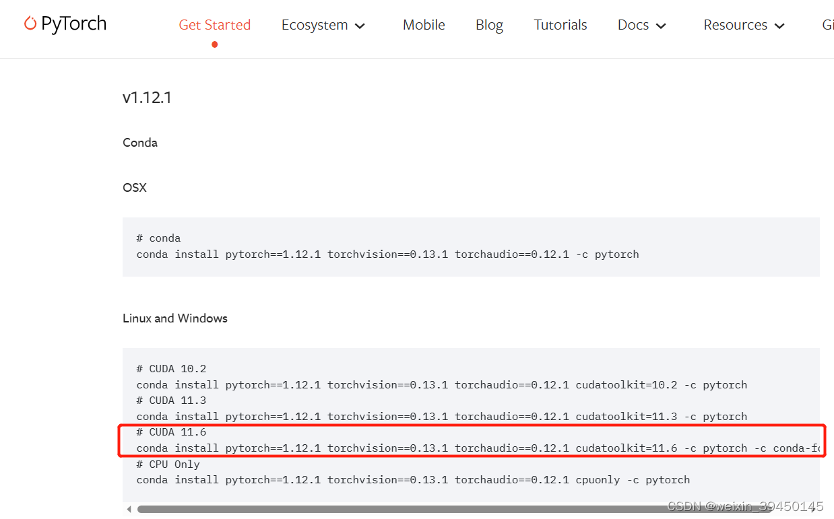Click the '# CUDA 11.3' comment

(x=171, y=401)
